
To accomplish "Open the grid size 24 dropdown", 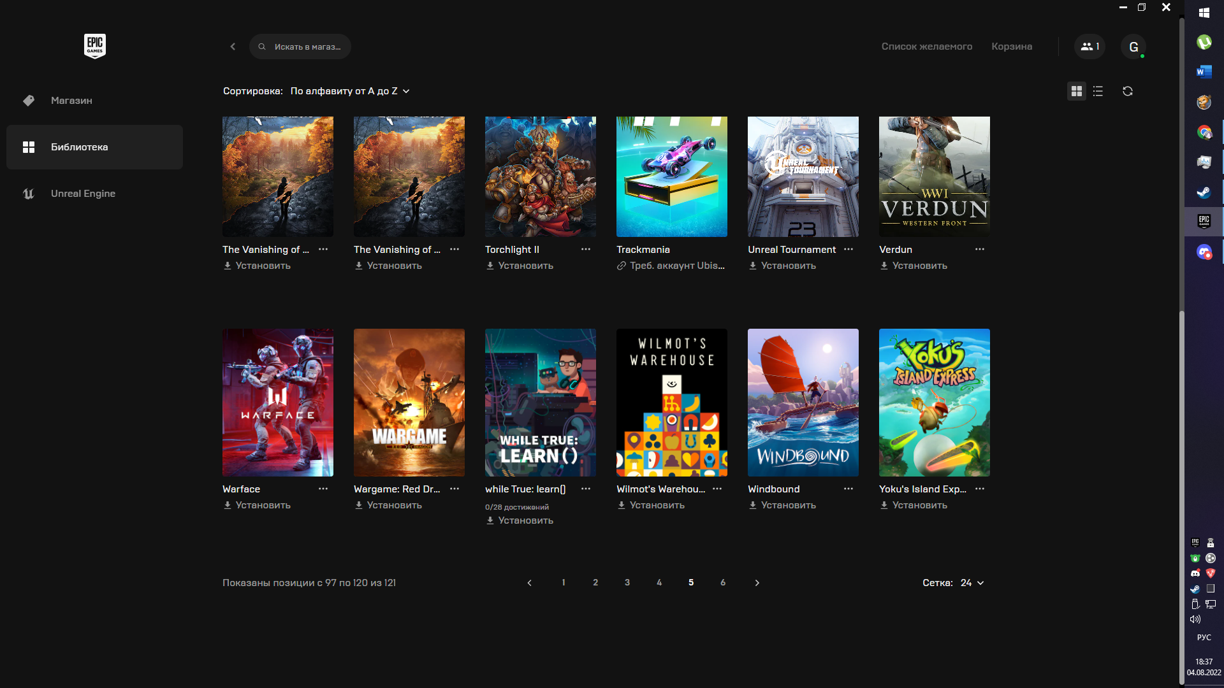I will click(x=972, y=583).
